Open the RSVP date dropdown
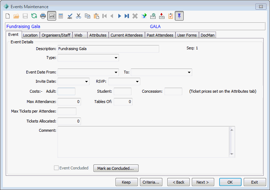Viewport: 270px width, 190px height. (x=137, y=82)
